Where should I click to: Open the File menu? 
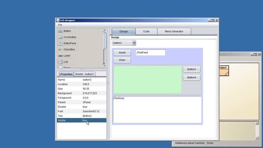coord(60,25)
